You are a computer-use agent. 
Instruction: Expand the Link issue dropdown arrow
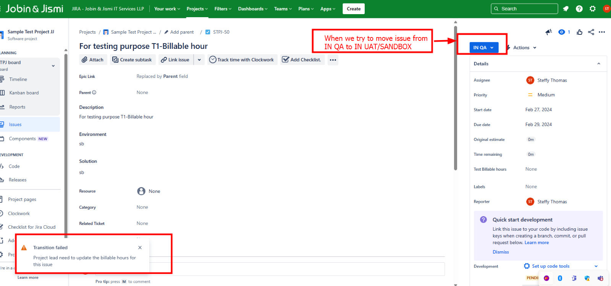coord(199,60)
